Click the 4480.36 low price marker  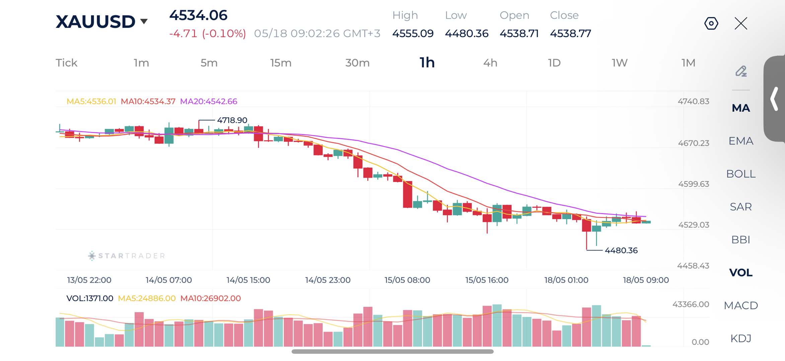tap(621, 250)
